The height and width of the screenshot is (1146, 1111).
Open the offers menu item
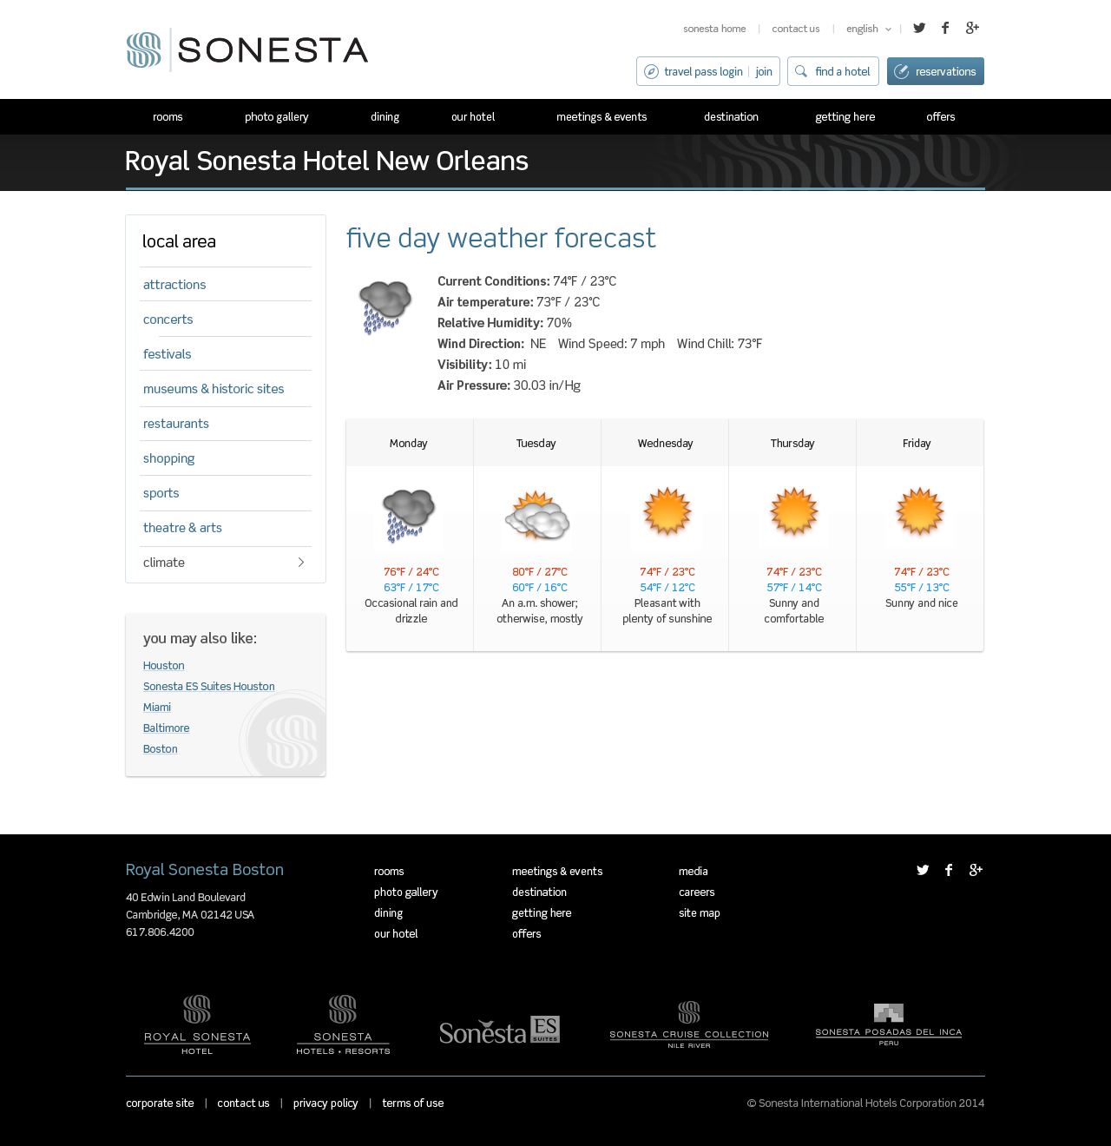941,117
